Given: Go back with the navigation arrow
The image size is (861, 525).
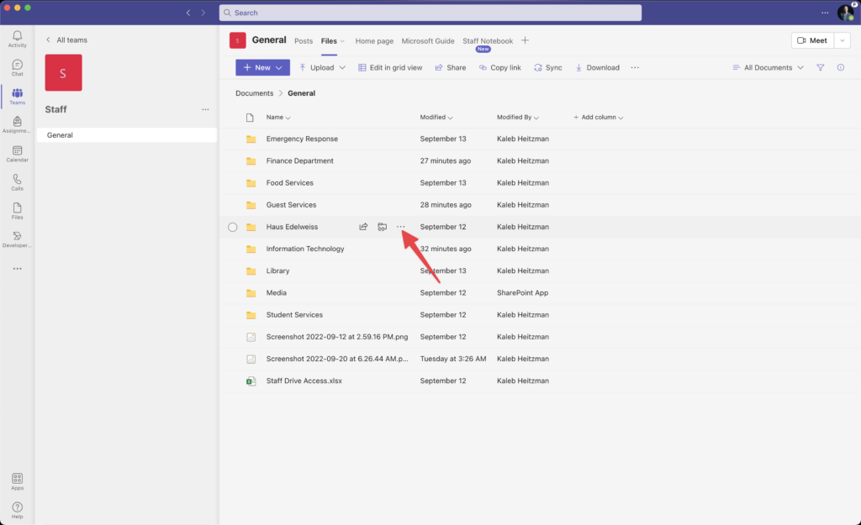Looking at the screenshot, I should [188, 13].
